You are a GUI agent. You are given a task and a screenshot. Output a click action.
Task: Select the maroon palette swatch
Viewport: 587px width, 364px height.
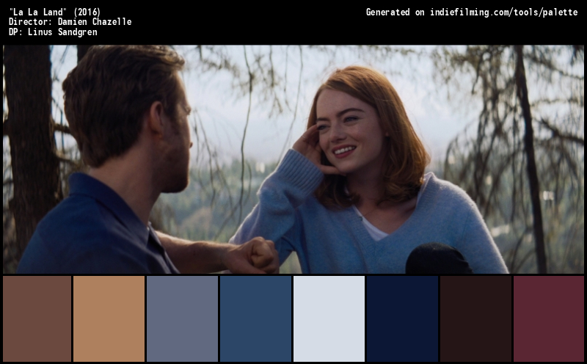(549, 318)
